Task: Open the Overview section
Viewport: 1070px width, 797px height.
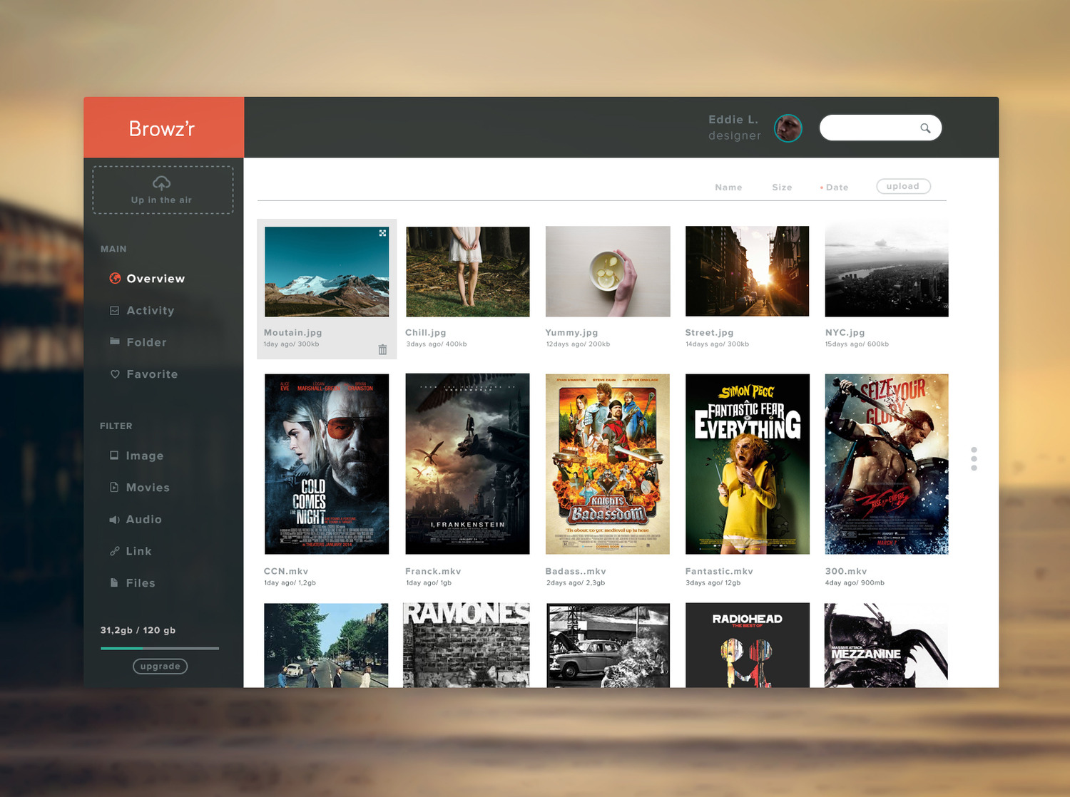Action: click(x=155, y=279)
